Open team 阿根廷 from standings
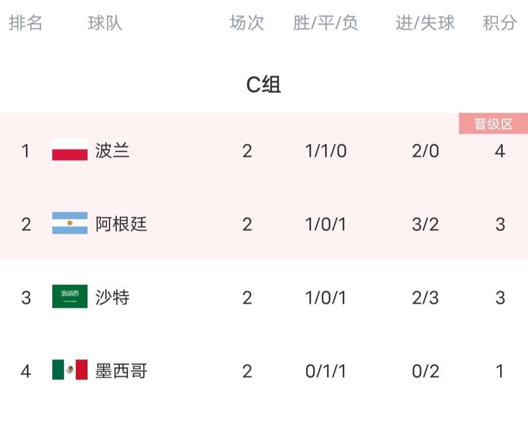 (121, 224)
